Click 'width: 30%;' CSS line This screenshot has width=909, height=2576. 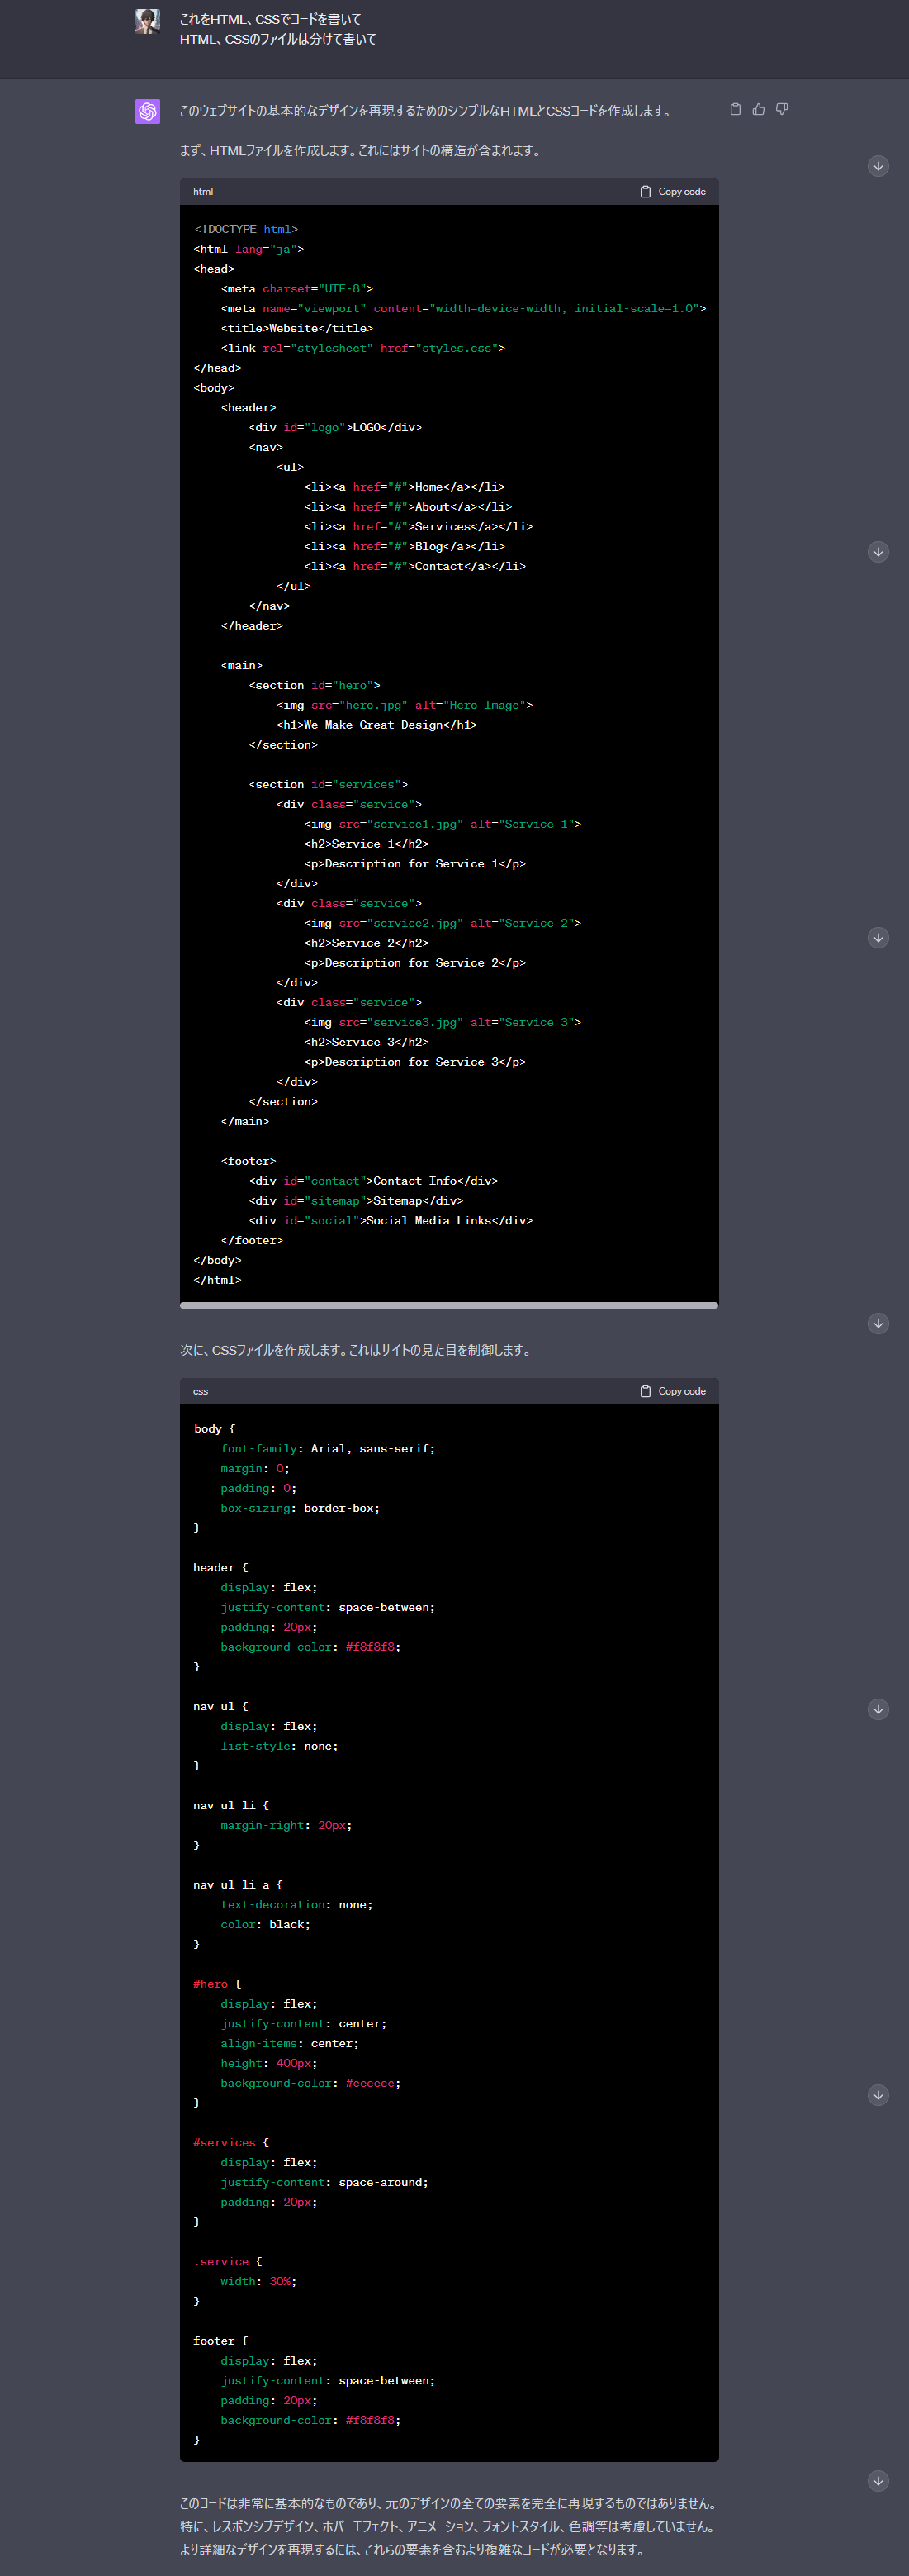pyautogui.click(x=258, y=2281)
